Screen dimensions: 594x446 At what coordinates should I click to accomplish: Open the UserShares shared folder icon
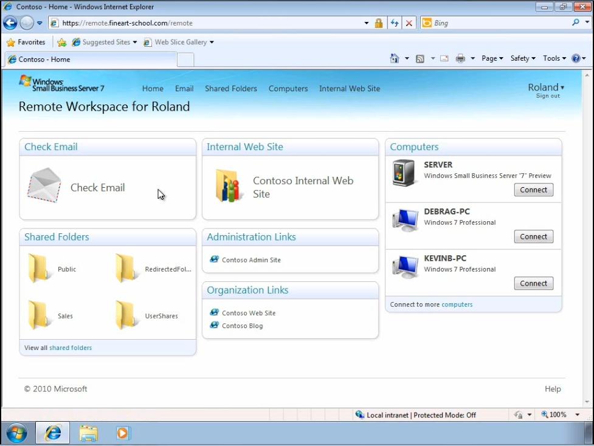click(126, 315)
